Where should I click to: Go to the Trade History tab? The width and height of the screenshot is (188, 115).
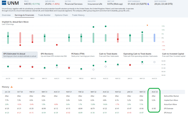pyautogui.click(x=78, y=15)
